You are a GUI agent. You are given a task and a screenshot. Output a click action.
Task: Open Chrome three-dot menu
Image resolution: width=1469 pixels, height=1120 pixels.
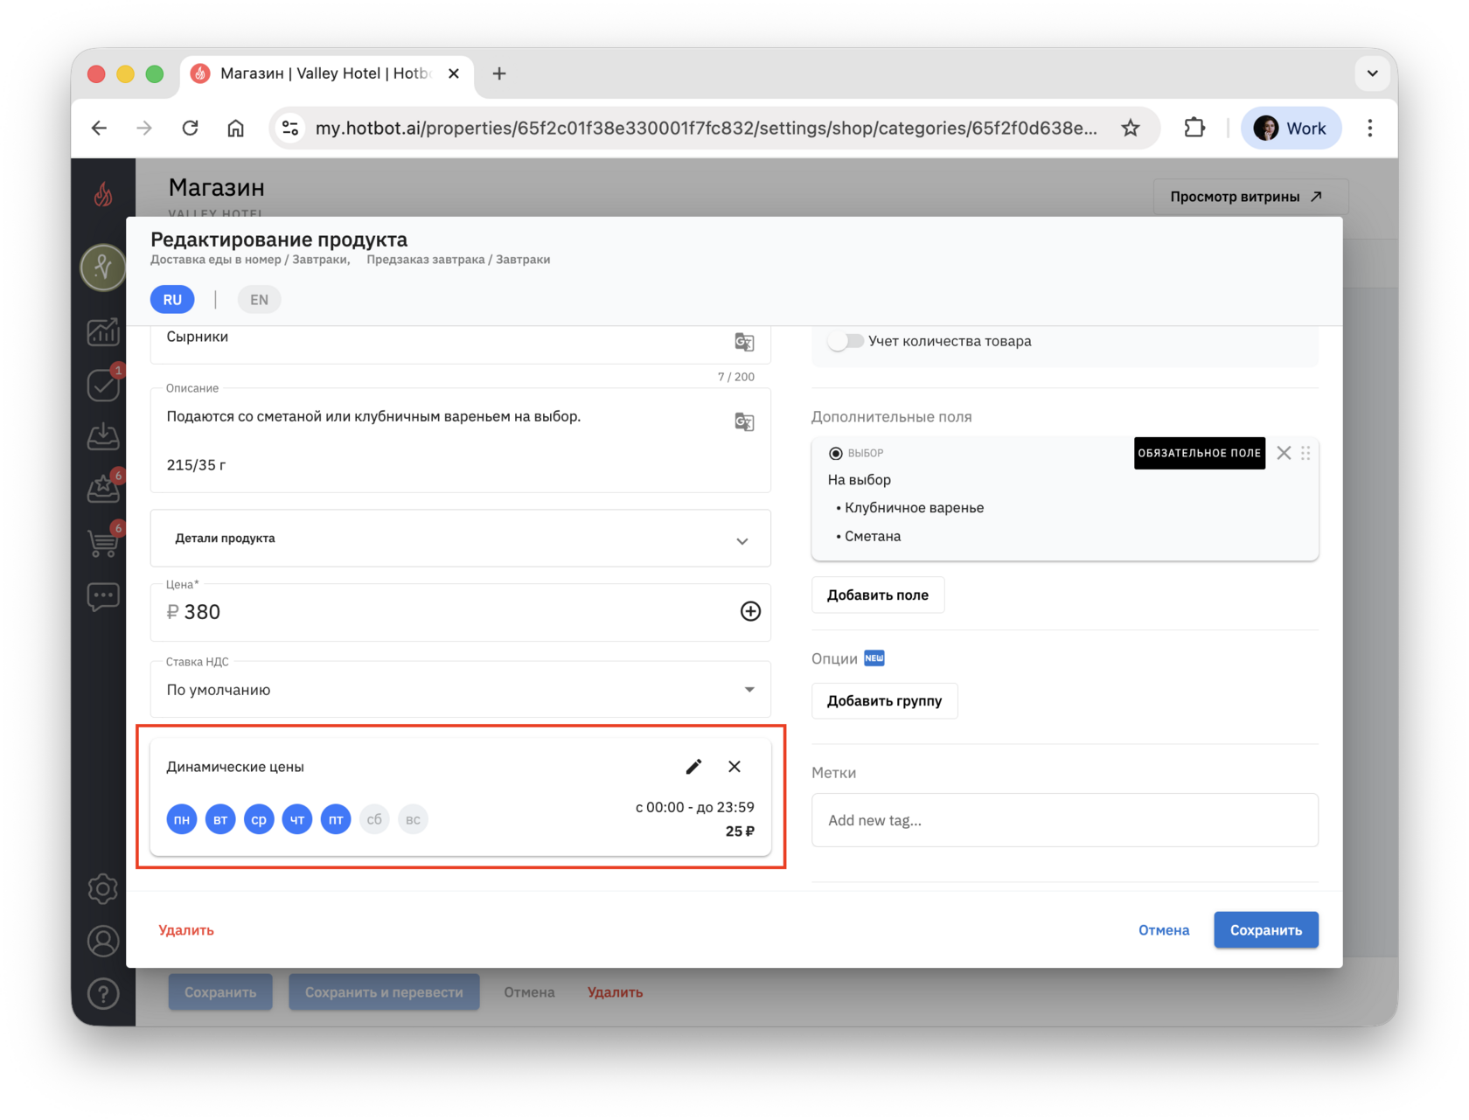coord(1370,129)
